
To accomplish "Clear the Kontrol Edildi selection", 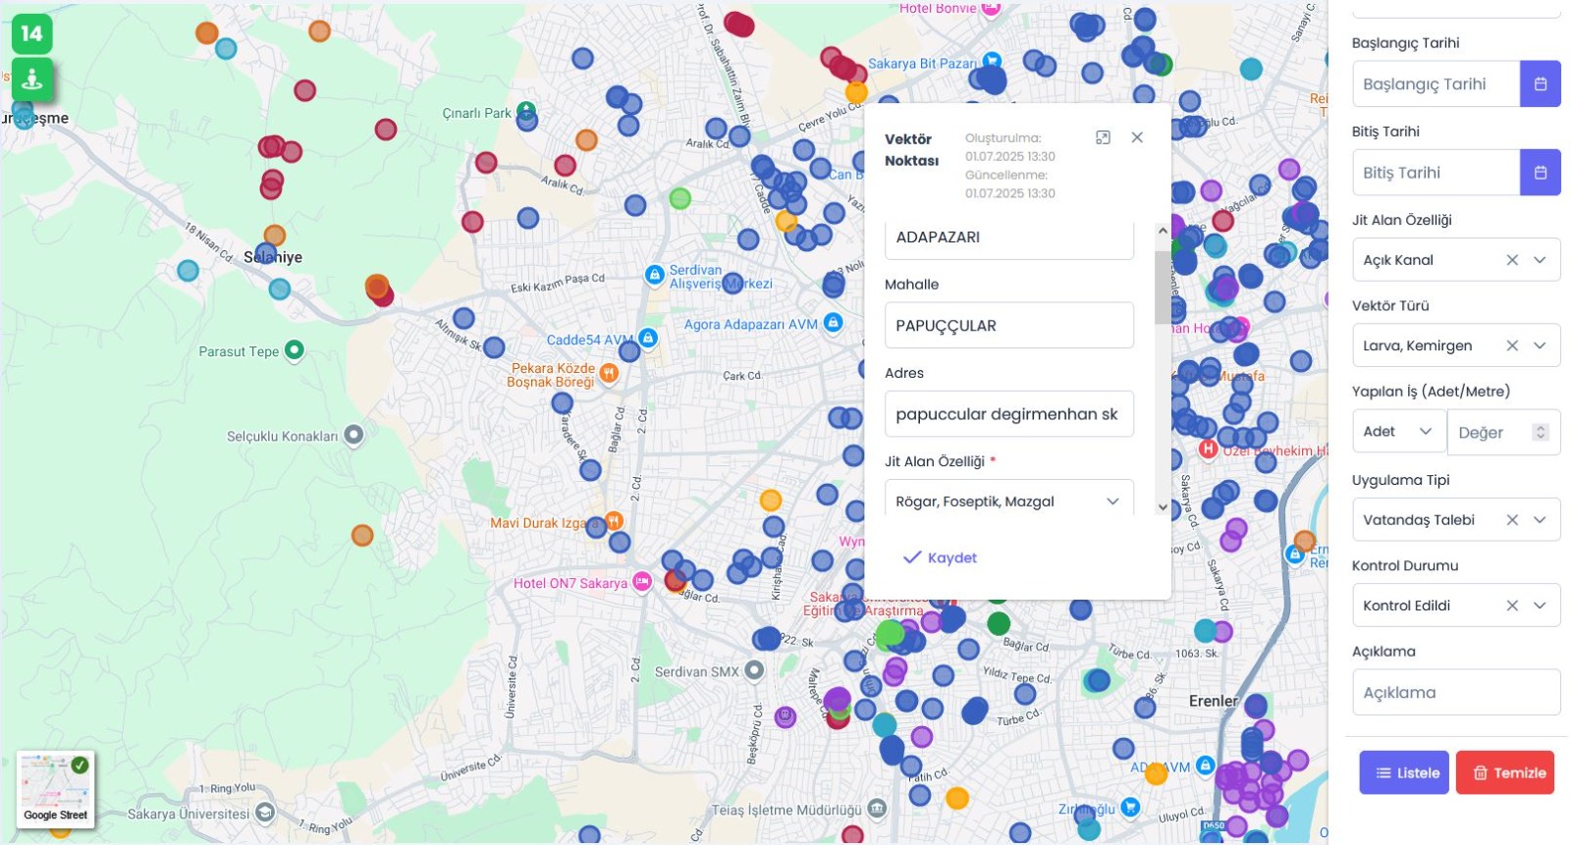I will [1512, 606].
